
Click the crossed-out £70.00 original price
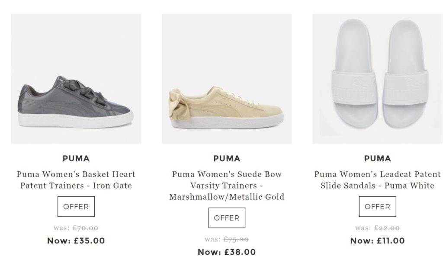tap(85, 228)
